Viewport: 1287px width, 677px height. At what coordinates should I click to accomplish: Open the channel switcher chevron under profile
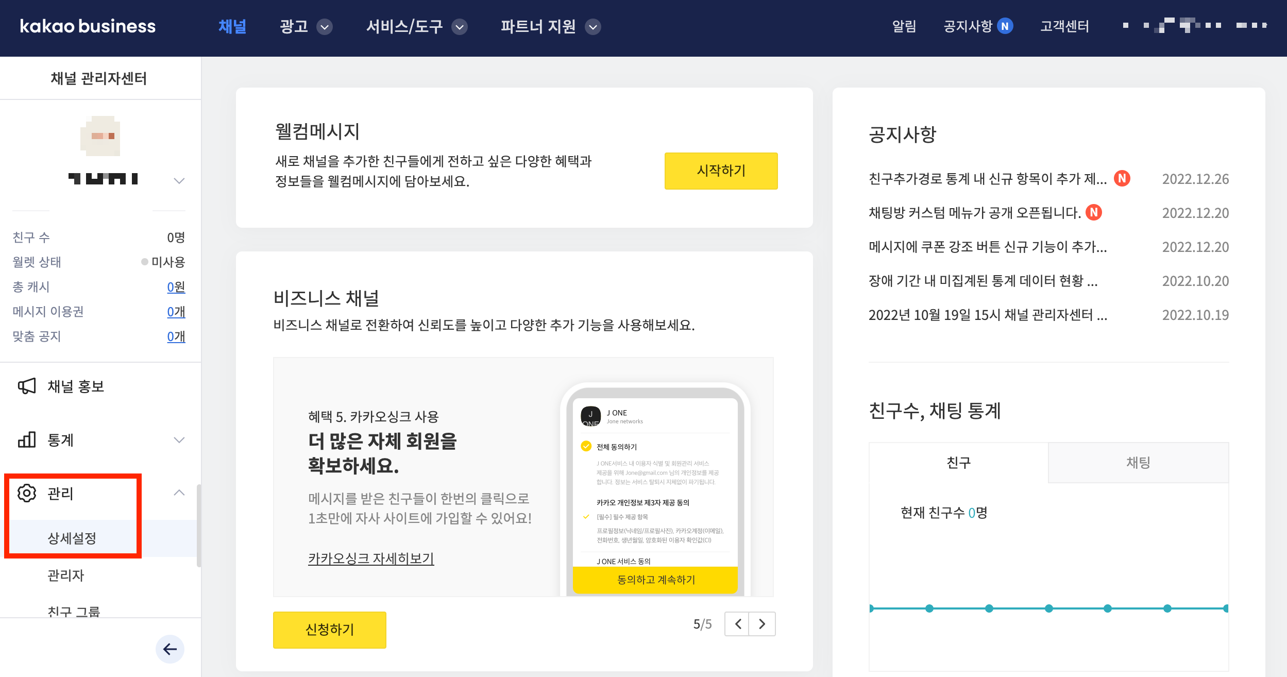179,180
